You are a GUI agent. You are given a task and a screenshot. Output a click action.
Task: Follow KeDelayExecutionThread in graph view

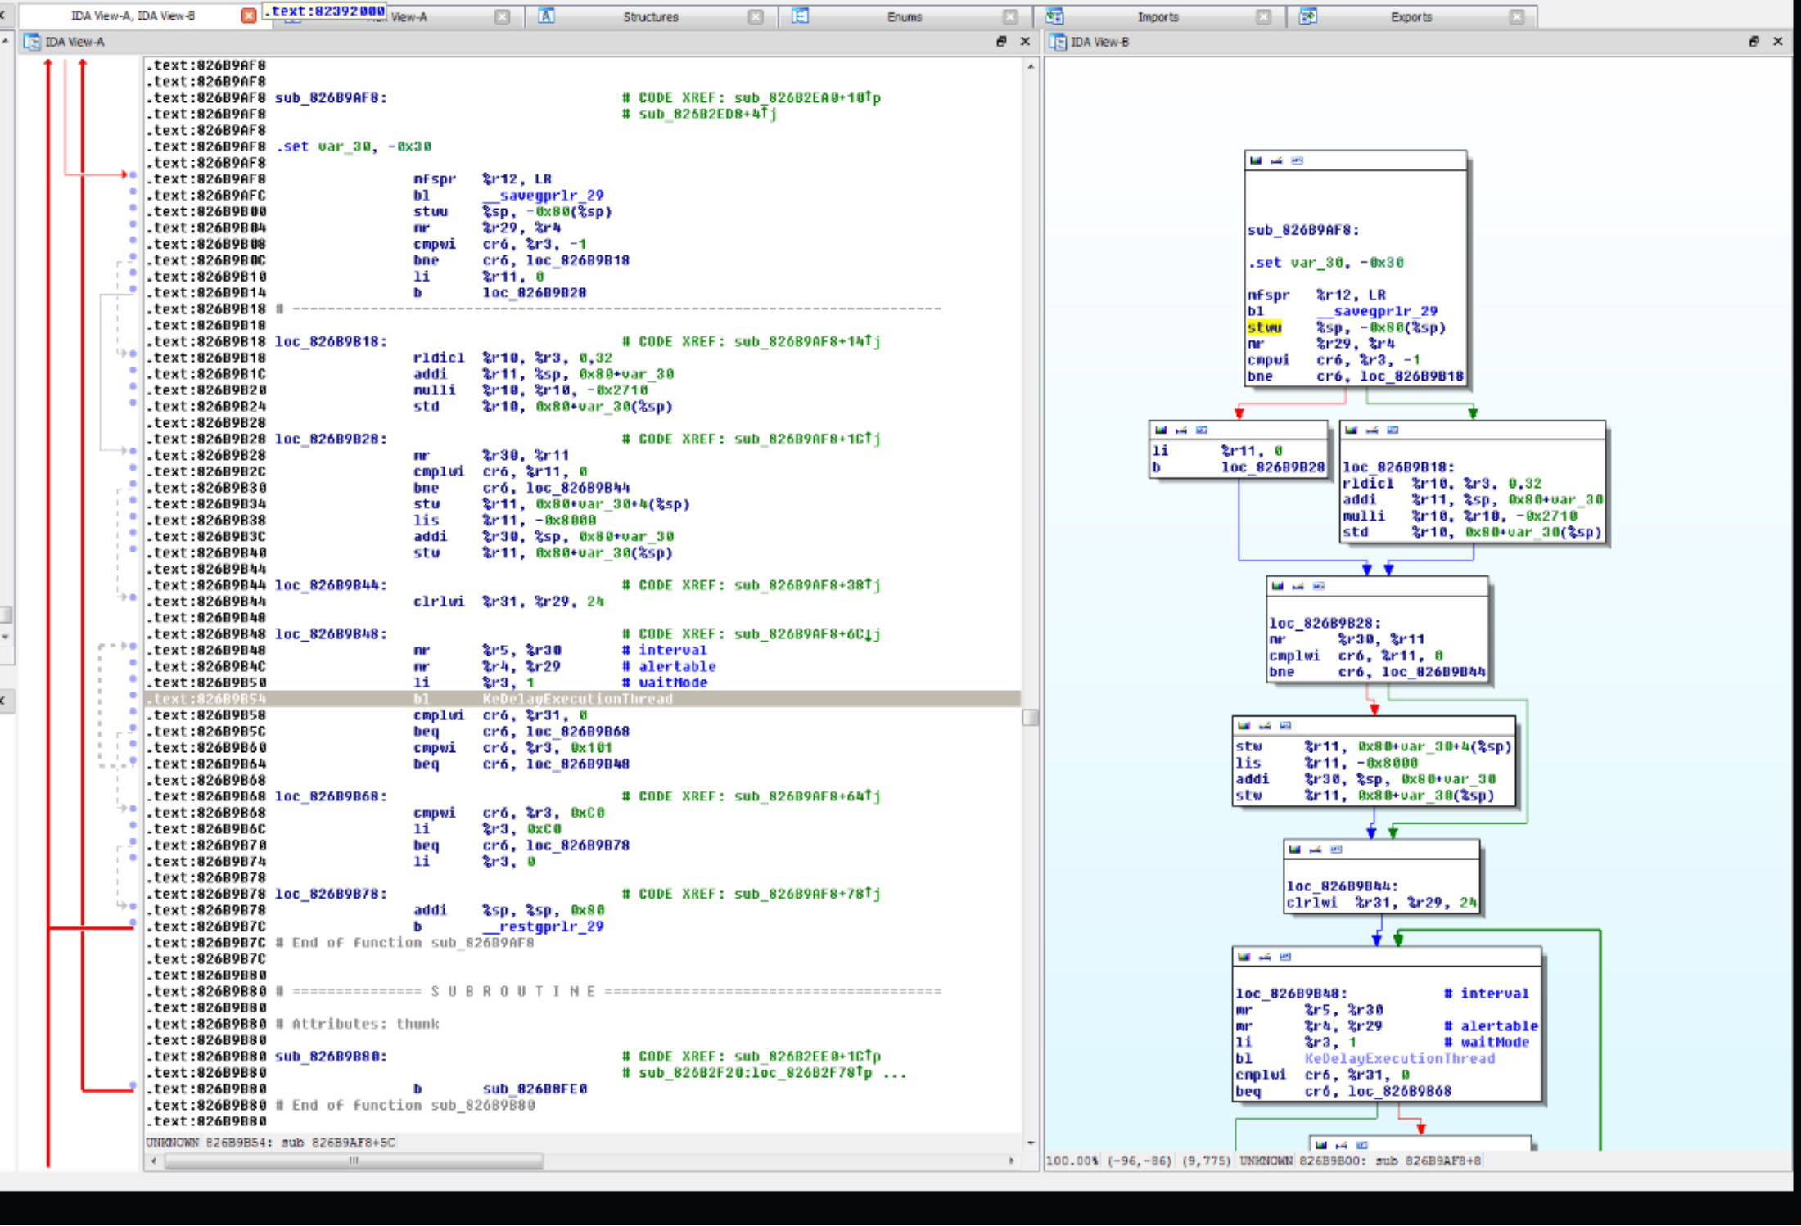click(1399, 1059)
